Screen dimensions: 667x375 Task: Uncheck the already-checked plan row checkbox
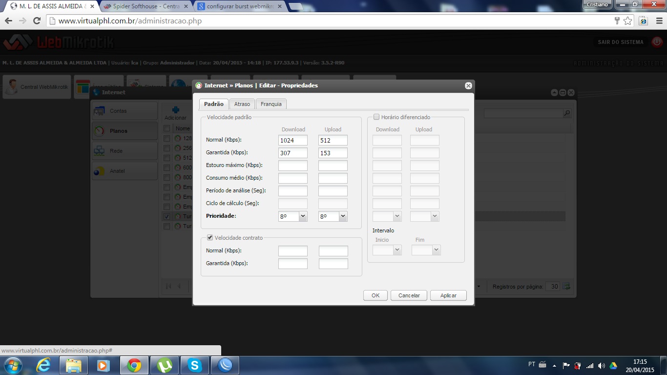point(167,216)
